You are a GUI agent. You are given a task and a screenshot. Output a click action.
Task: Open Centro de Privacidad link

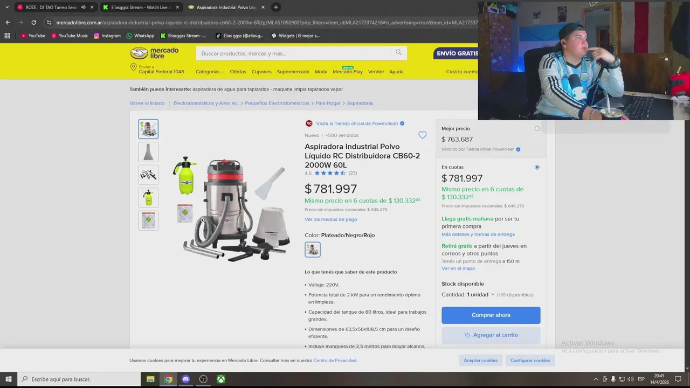tap(335, 361)
